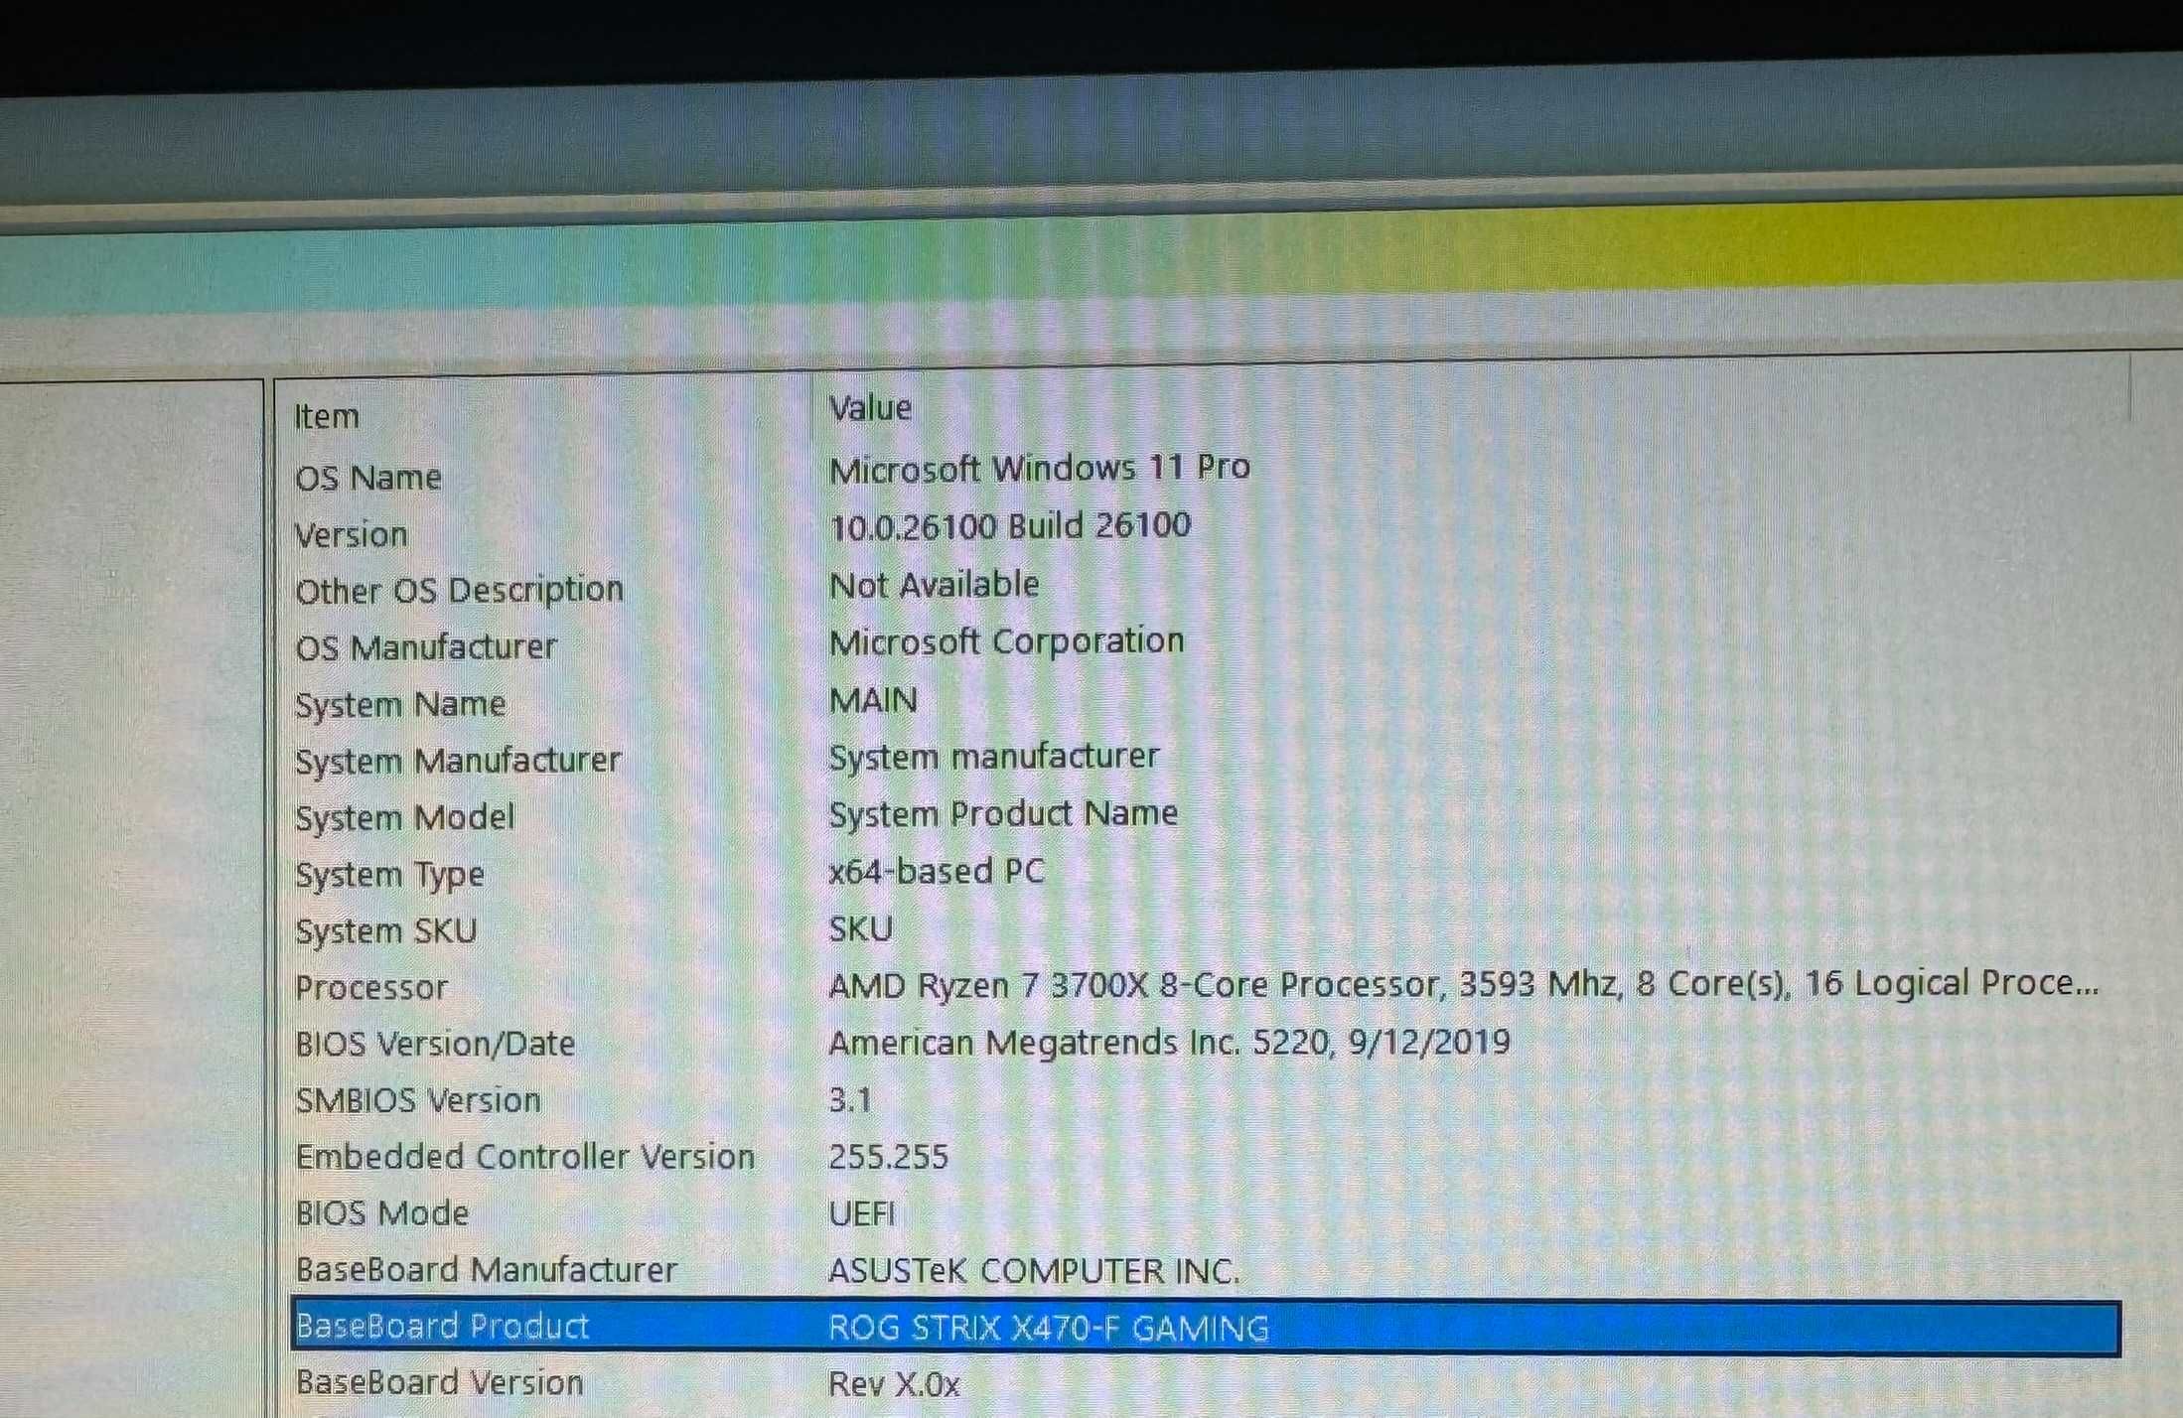
Task: Select the BaseBoard Manufacturer row label
Action: [x=487, y=1270]
